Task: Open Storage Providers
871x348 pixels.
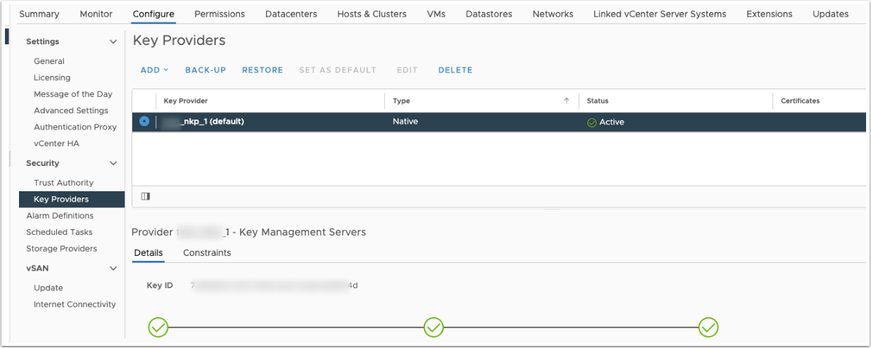Action: pyautogui.click(x=62, y=249)
